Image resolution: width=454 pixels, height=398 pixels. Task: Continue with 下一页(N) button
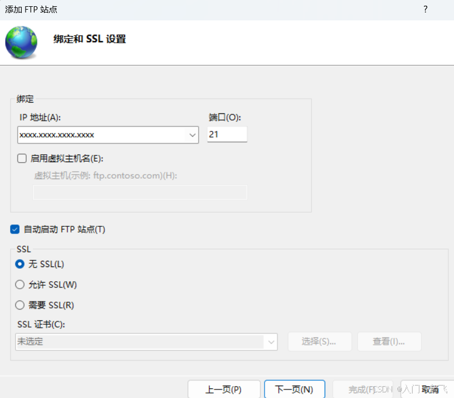(x=295, y=389)
